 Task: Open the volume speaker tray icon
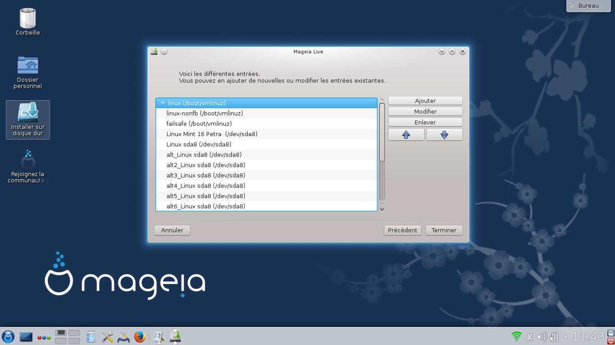(542, 336)
